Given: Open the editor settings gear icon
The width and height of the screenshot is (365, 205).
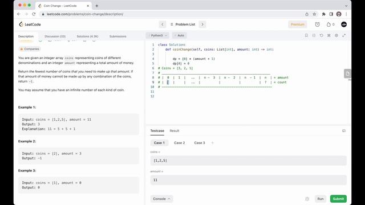Looking at the screenshot, I should 336,35.
